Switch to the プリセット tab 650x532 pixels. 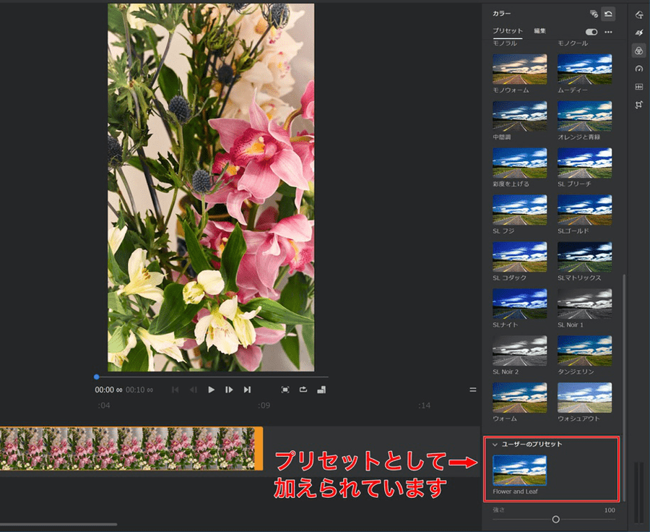click(x=508, y=31)
